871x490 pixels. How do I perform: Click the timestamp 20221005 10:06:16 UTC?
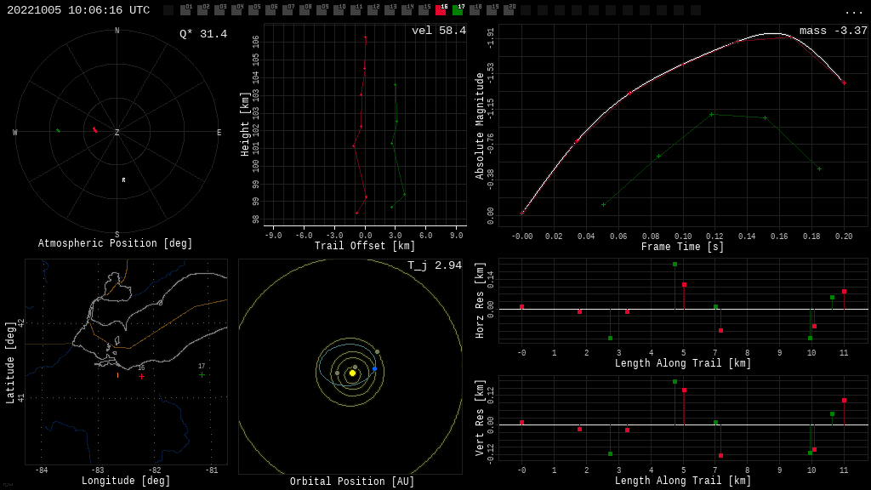point(78,10)
